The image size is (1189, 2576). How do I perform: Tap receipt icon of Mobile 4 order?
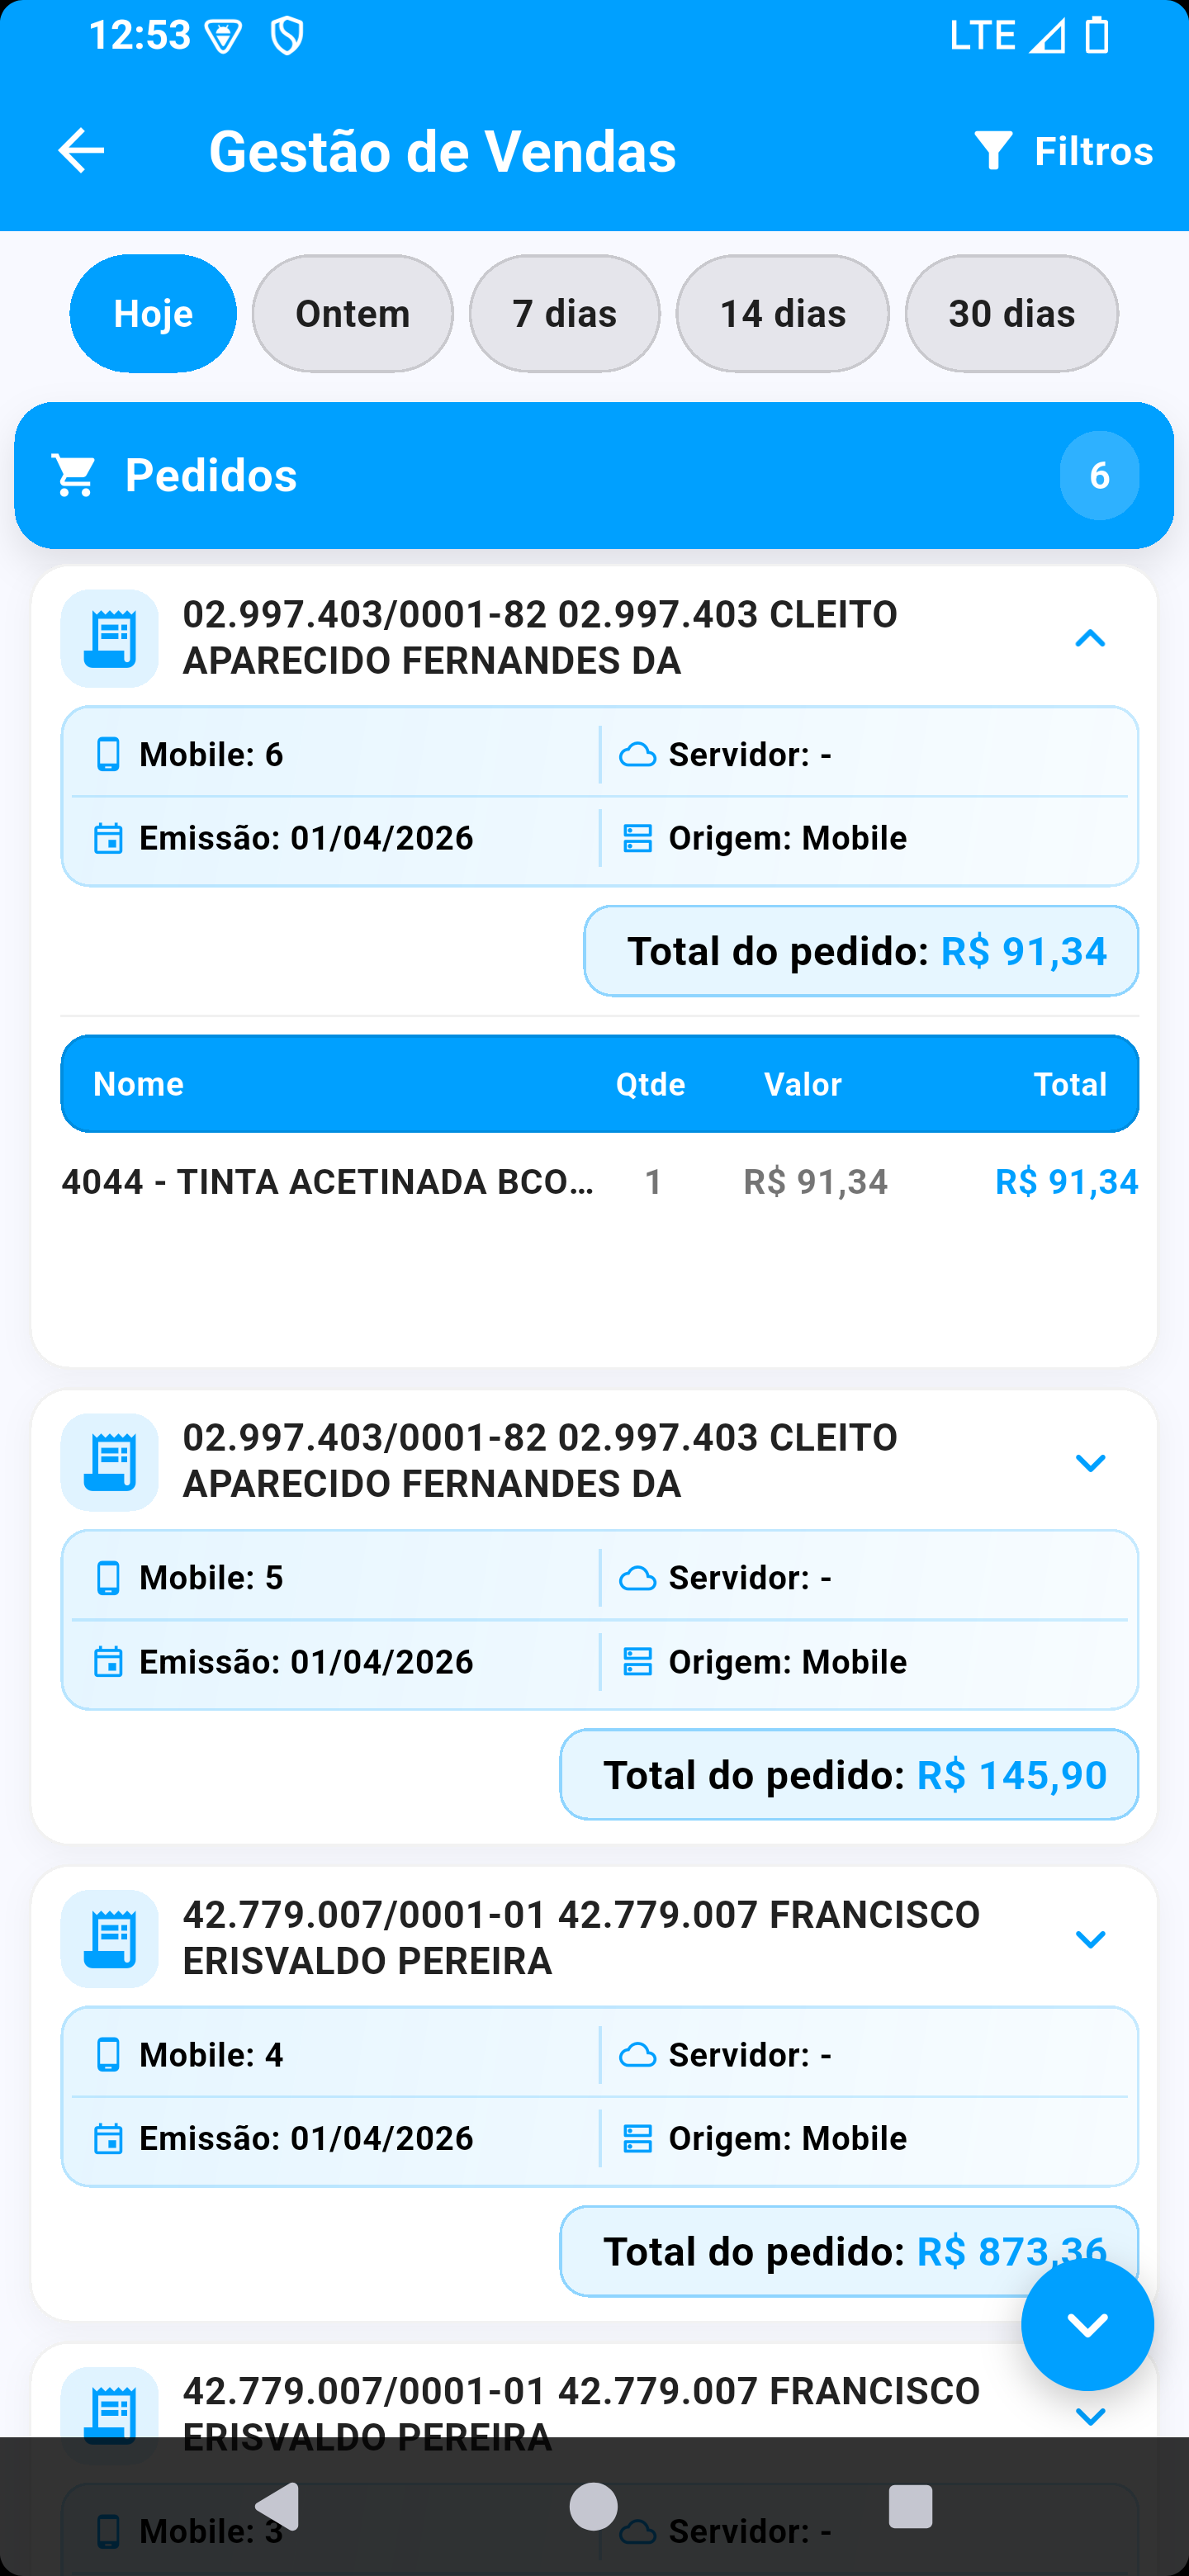(x=109, y=1938)
